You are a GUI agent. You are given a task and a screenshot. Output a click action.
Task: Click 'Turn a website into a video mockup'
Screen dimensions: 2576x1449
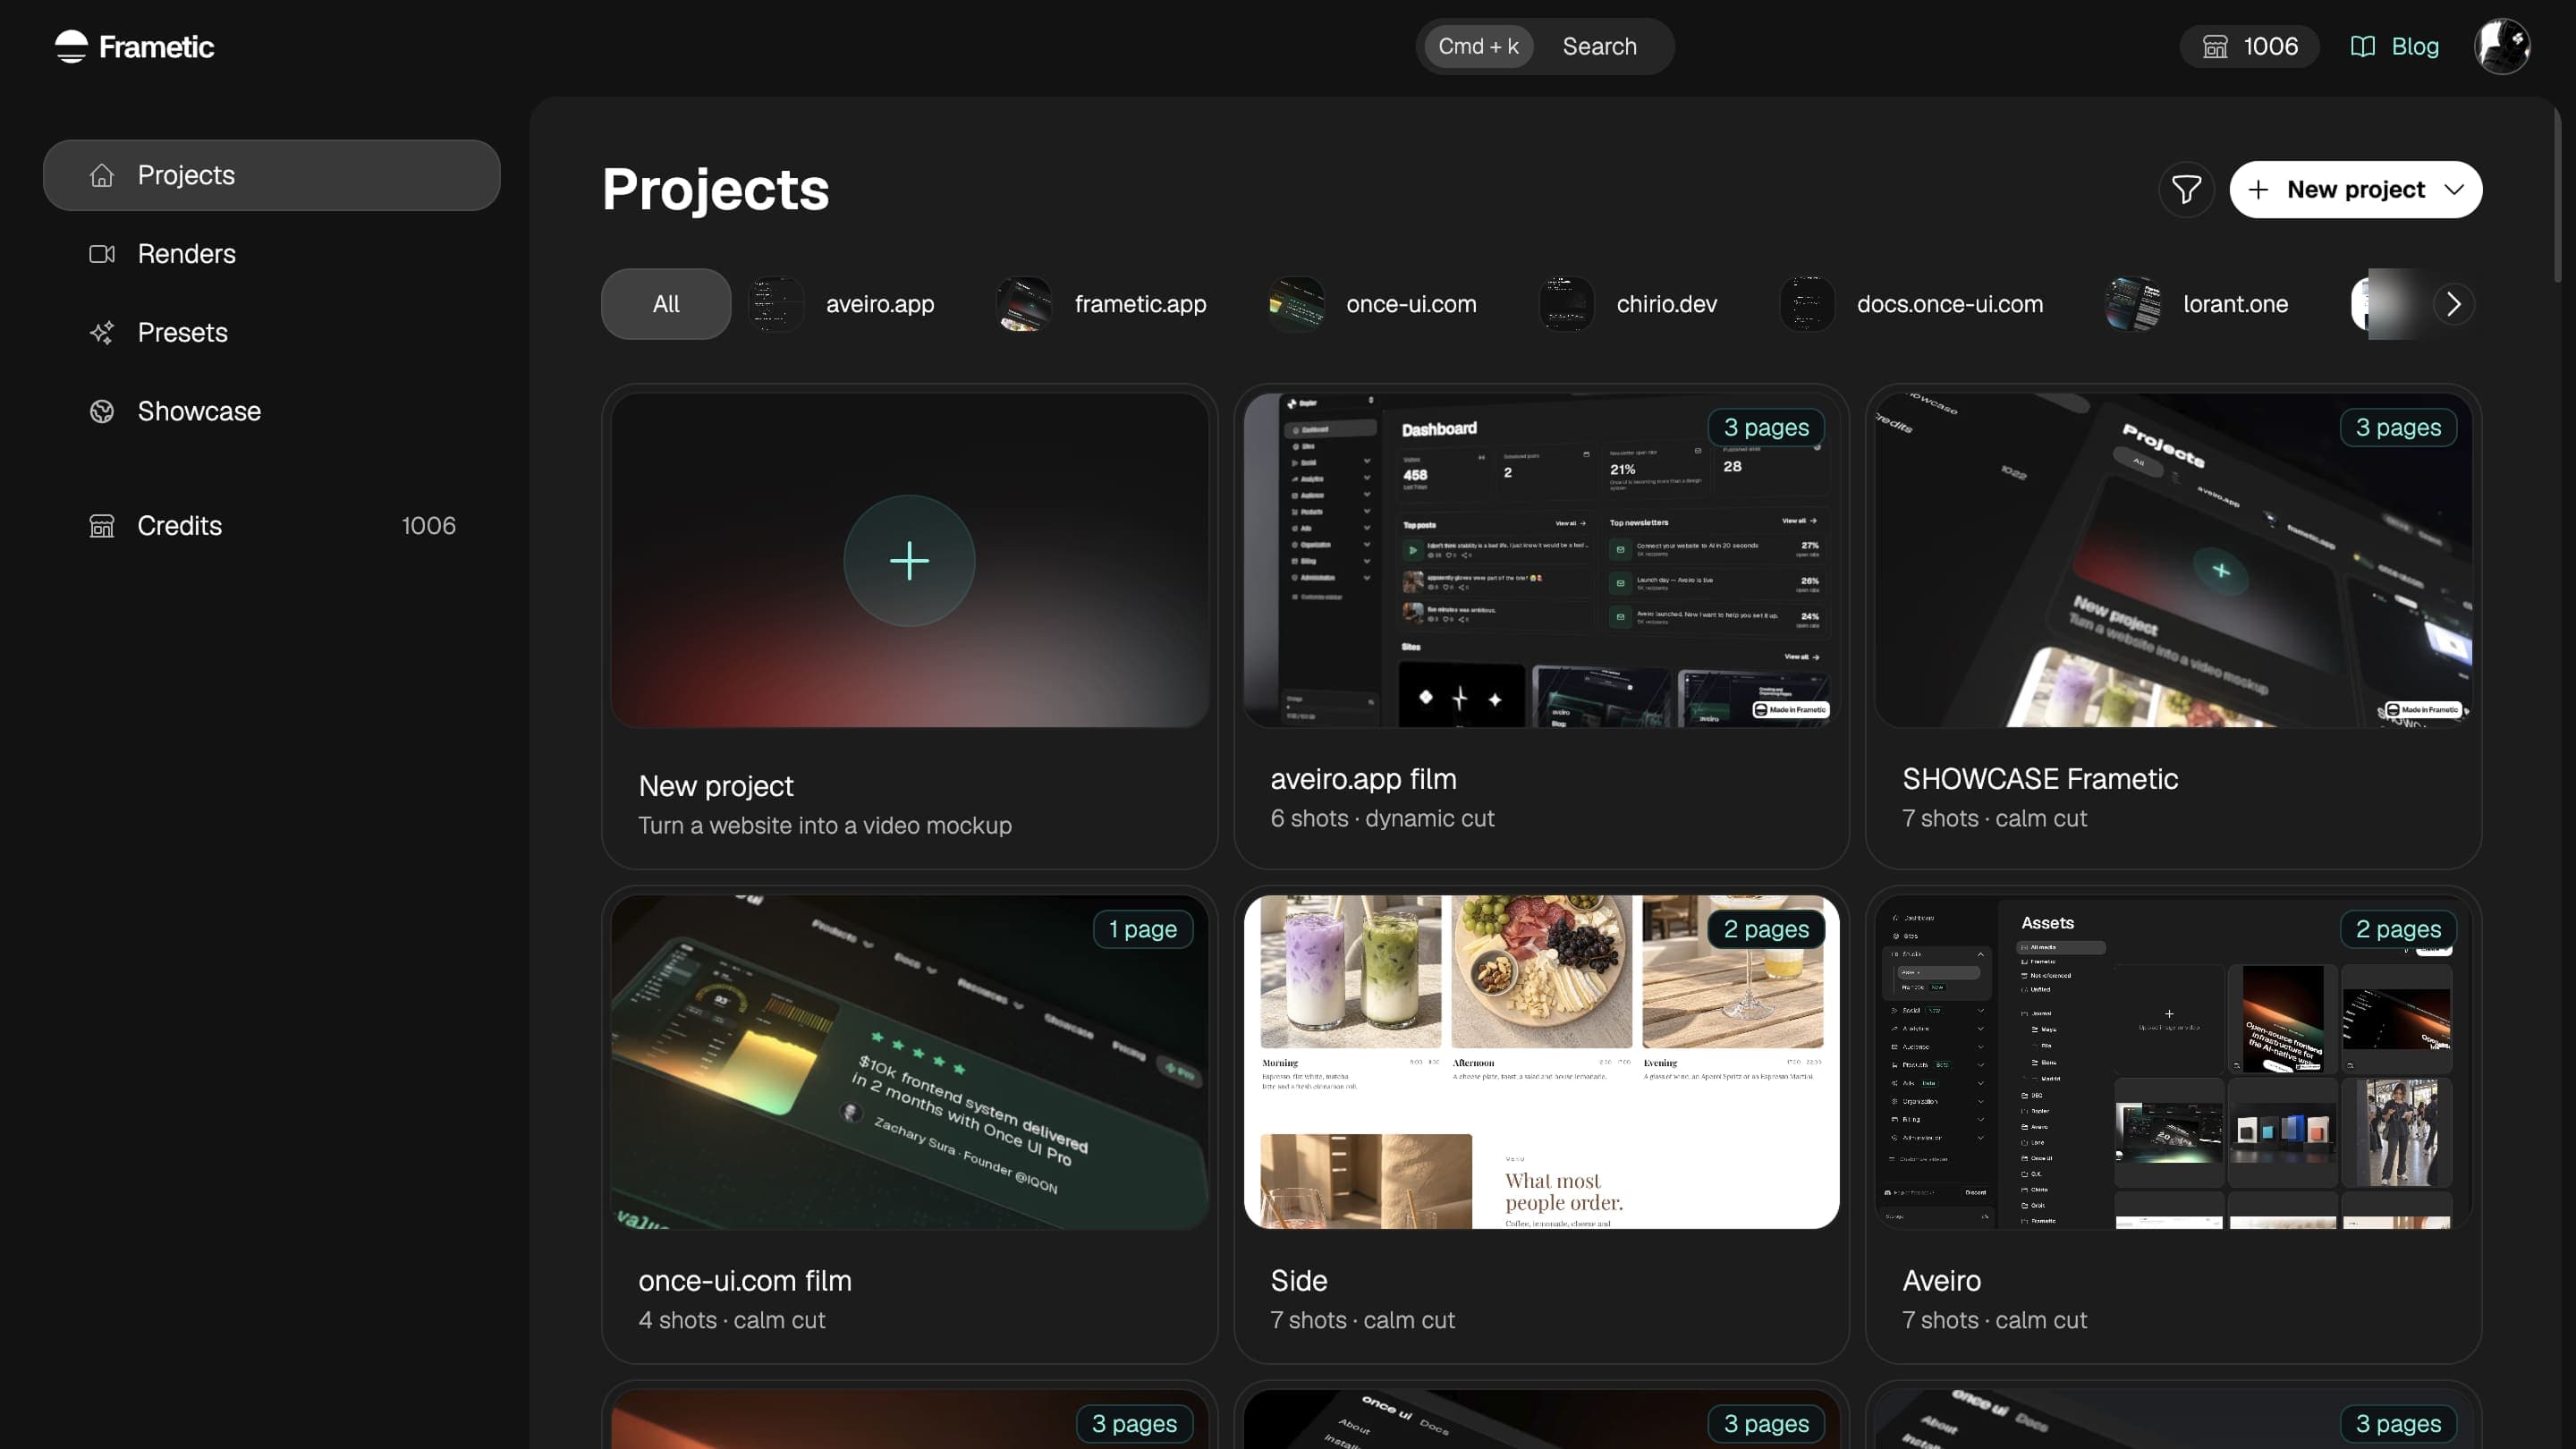pos(825,826)
